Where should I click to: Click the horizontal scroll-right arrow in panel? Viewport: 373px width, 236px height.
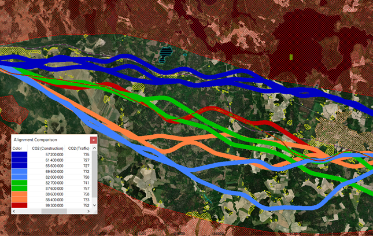(x=88, y=211)
